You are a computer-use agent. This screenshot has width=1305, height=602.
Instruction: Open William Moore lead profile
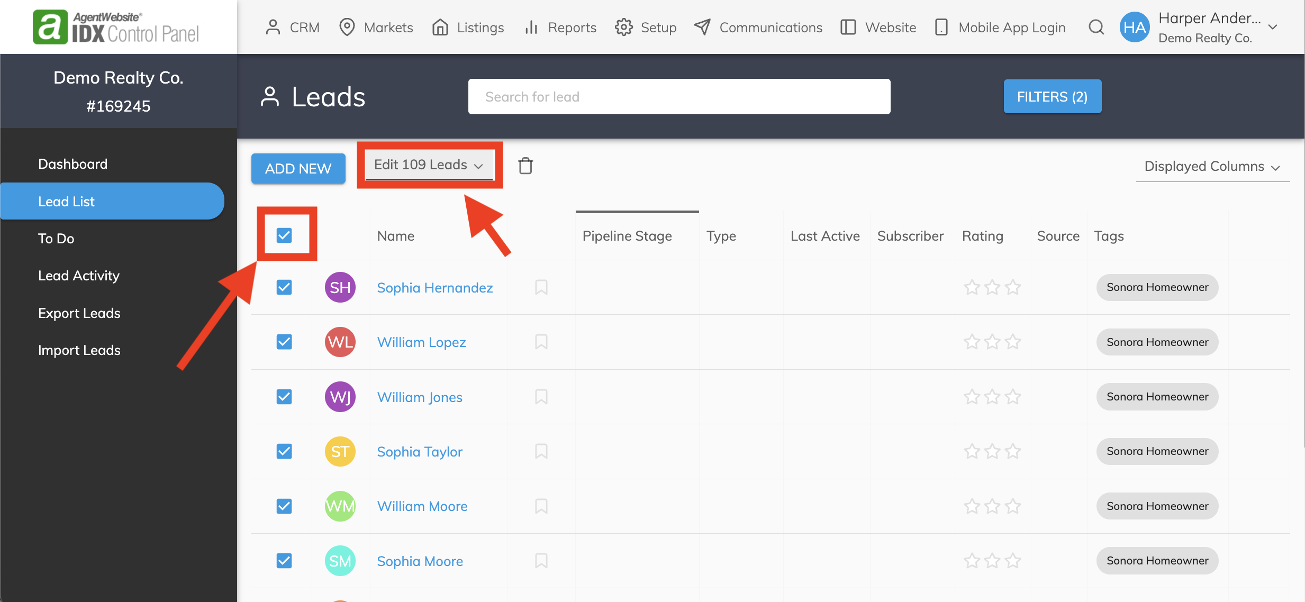point(422,506)
